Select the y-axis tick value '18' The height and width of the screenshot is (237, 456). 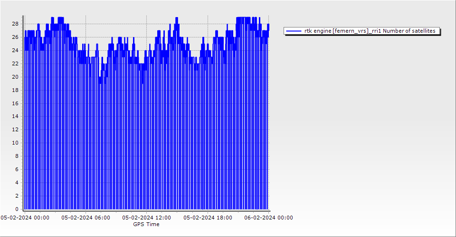(15, 90)
